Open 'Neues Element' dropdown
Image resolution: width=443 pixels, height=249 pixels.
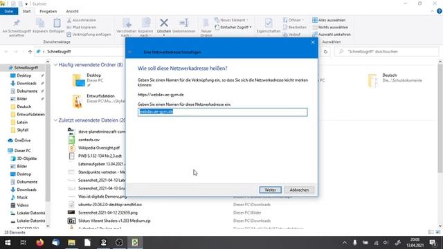tap(231, 20)
